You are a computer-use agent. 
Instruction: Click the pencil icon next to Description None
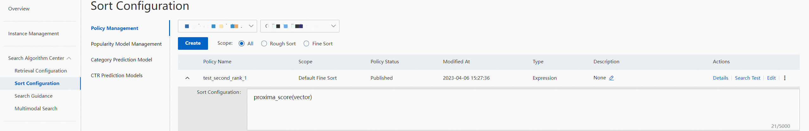point(611,78)
